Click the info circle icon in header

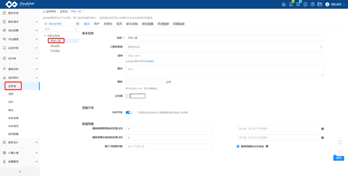305,4
